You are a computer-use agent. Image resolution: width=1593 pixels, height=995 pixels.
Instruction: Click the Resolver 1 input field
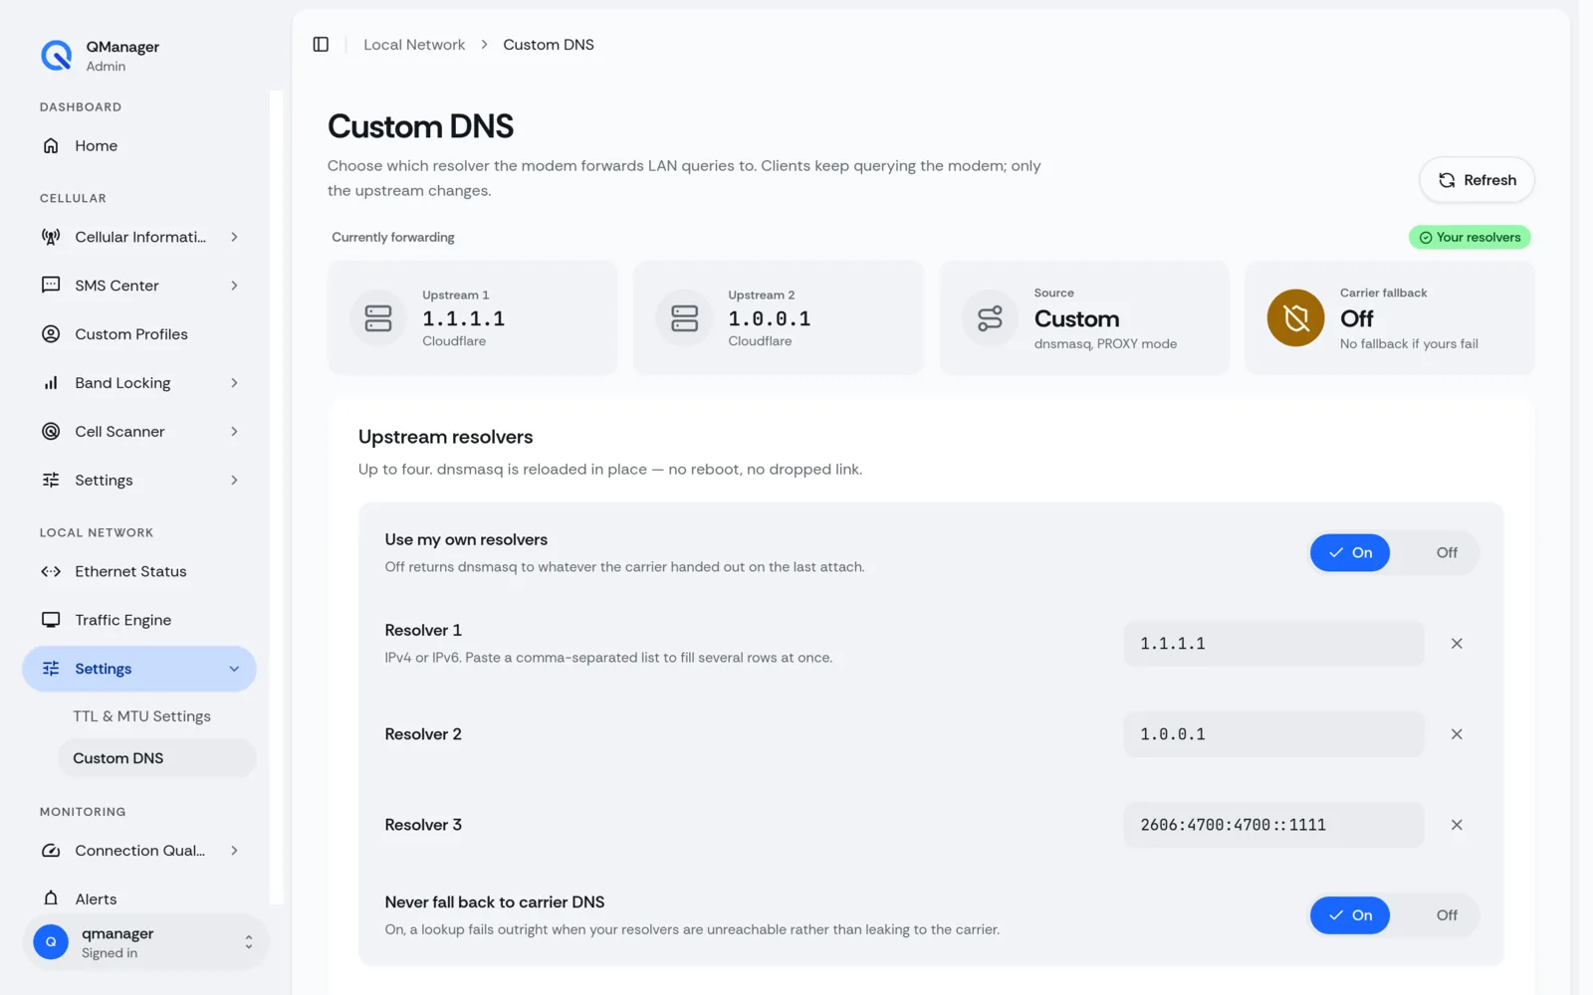(1273, 644)
